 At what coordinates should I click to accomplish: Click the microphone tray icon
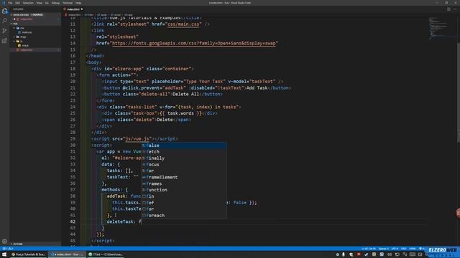344,254
